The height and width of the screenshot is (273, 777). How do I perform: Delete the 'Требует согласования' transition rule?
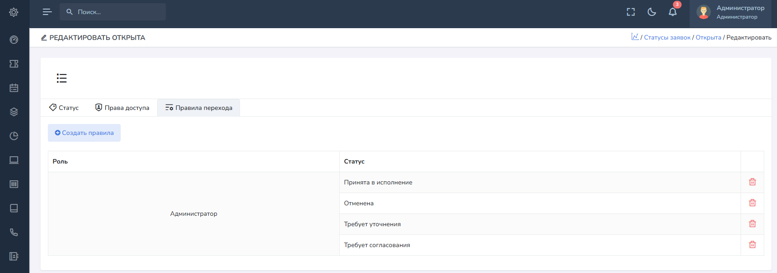752,245
